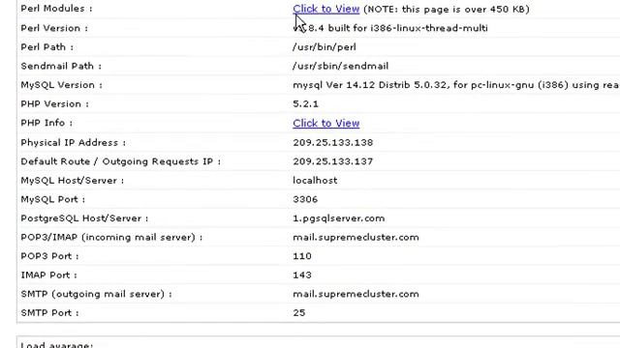
Task: Select PHP version value 5.2.1
Action: [x=306, y=104]
